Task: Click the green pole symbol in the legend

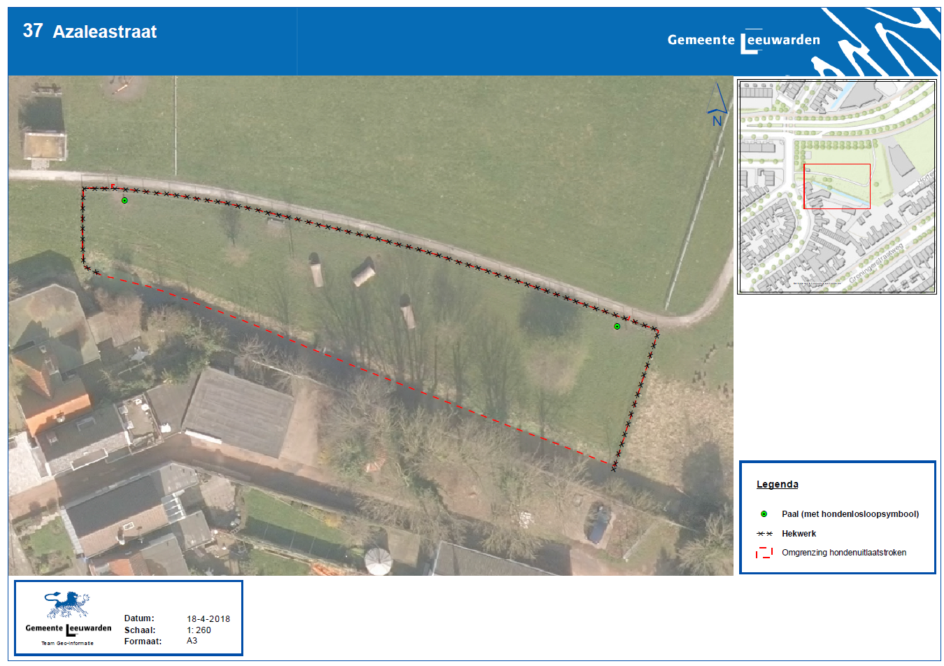Action: coord(764,514)
